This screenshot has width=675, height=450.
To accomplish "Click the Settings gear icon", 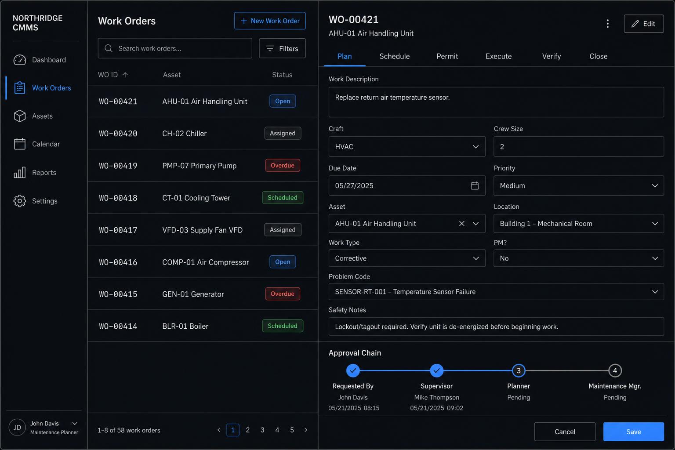I will click(x=20, y=201).
